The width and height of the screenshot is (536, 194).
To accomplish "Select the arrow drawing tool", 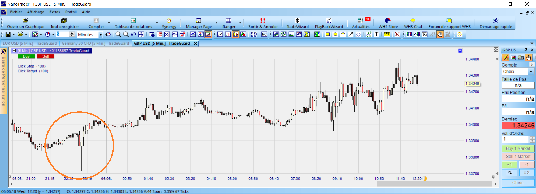I will tap(351, 34).
